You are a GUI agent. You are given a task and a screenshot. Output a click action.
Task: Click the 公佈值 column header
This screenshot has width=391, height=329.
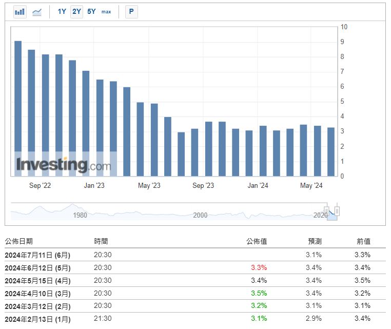[x=257, y=241]
